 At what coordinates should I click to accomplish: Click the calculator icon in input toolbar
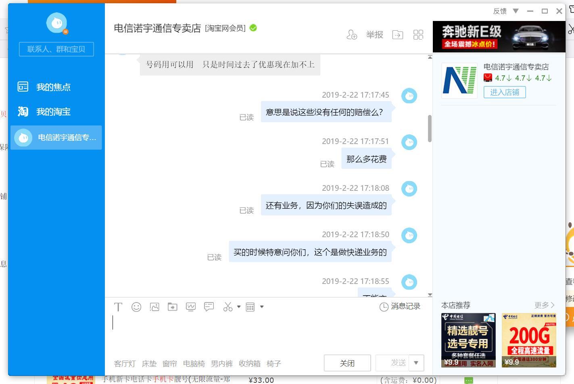pos(250,307)
